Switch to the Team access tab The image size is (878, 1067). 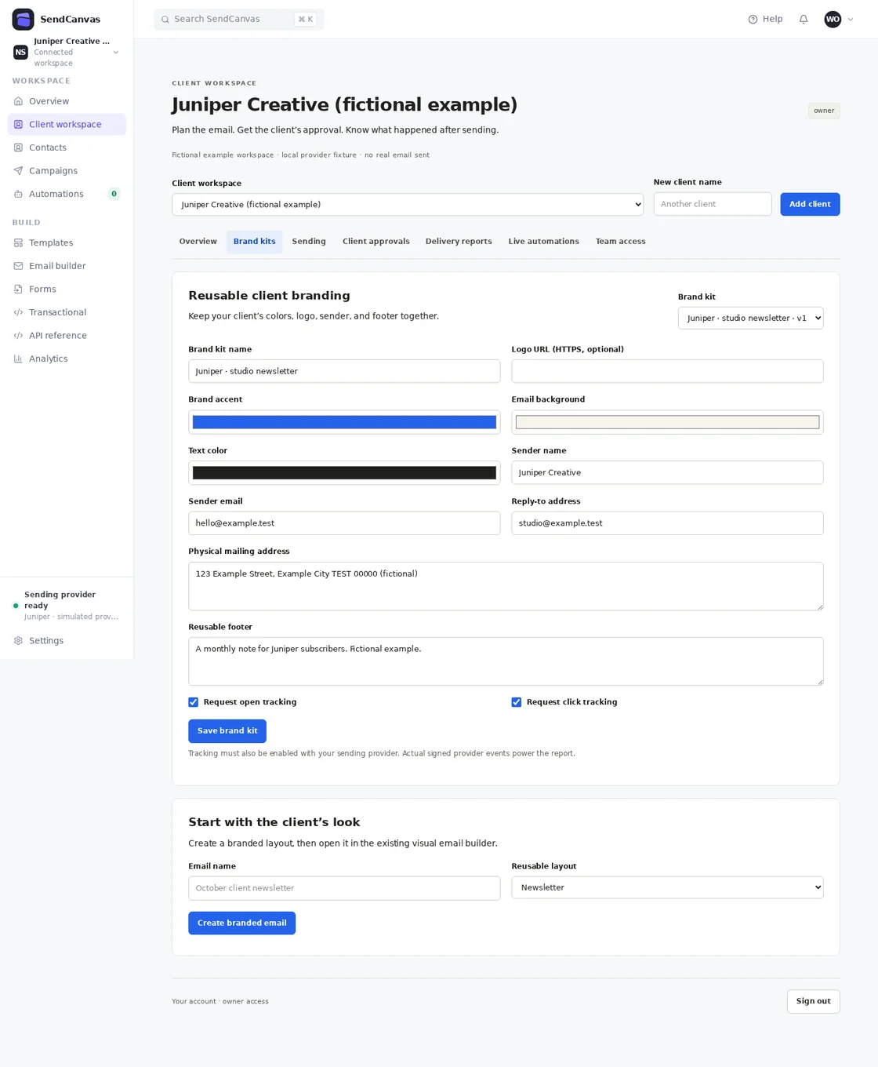coord(621,242)
